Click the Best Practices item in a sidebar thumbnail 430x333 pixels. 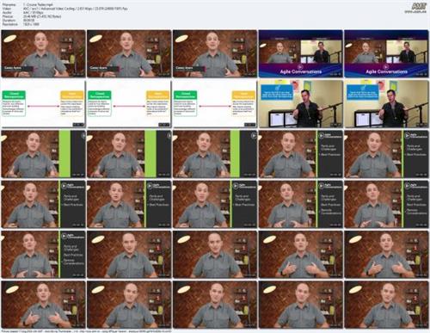[330, 155]
